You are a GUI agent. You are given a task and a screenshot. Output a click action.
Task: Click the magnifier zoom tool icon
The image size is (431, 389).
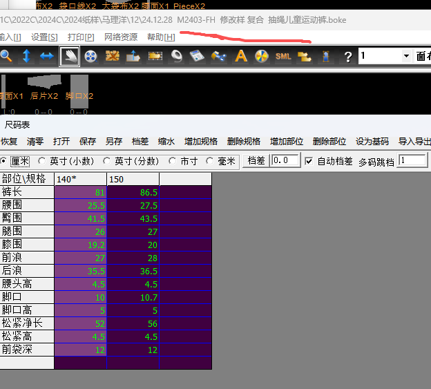click(x=6, y=56)
